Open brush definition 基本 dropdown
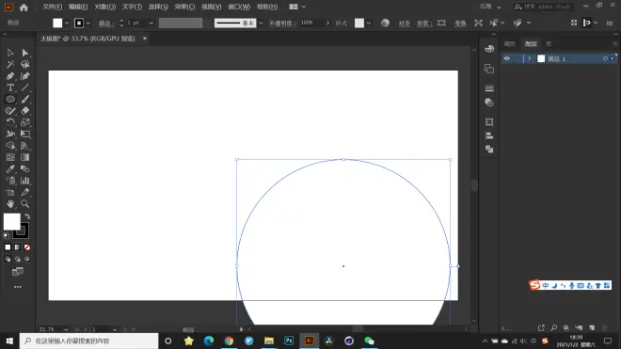 click(261, 23)
